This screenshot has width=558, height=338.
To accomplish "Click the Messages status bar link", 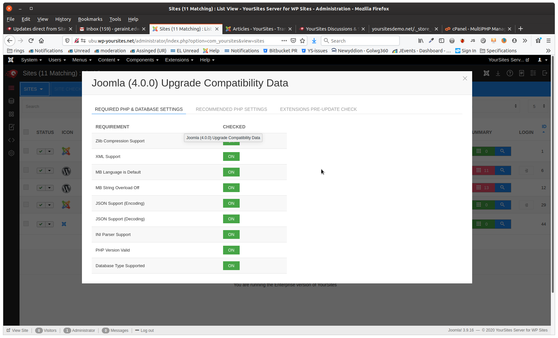I will click(x=115, y=331).
